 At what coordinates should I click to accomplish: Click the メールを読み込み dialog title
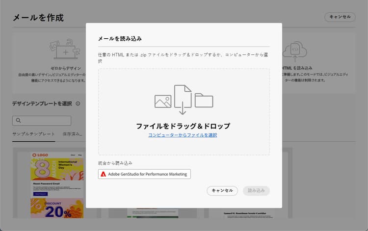120,39
